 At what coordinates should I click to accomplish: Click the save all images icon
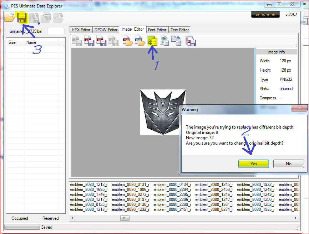191,41
